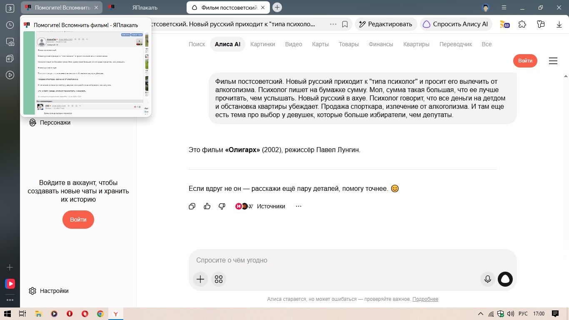
Task: Switch to the ЯПлакалъ tab
Action: 144,7
